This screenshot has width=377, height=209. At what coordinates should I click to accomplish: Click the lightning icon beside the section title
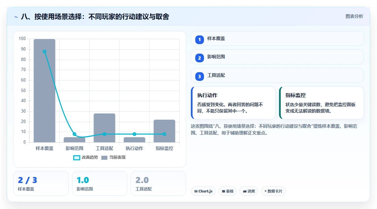click(x=16, y=17)
